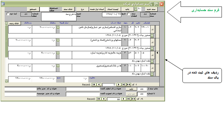Click کد button on row 3 (هزینه اجاره)
Image resolution: width=224 pixels, height=121 pixels.
(x=152, y=55)
